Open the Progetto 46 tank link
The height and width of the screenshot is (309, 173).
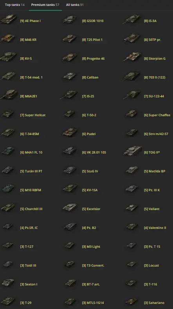[x=93, y=59]
